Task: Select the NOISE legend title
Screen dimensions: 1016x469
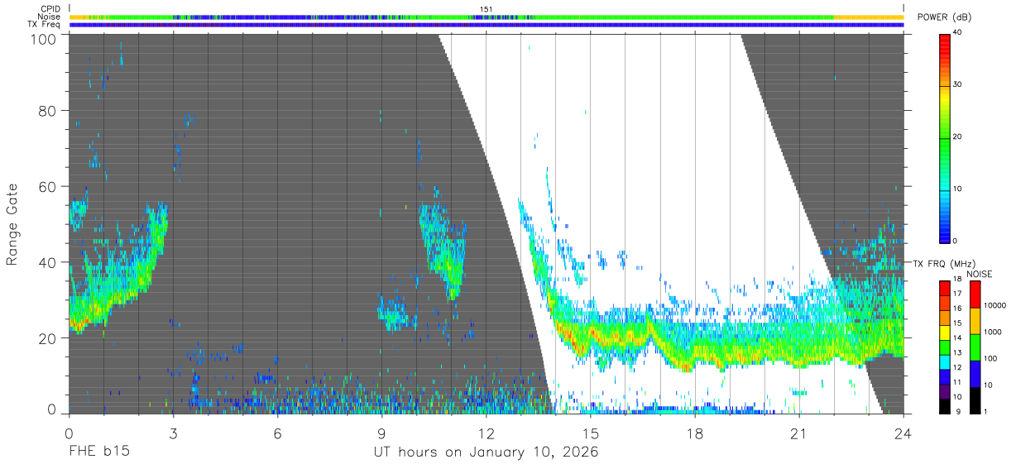Action: click(980, 274)
